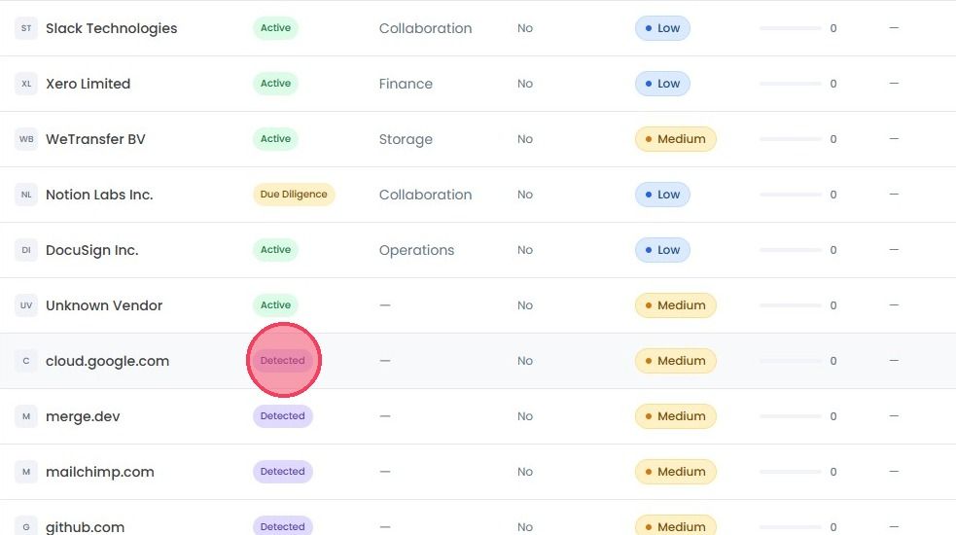Select the Low risk badge for Xero Limited
This screenshot has height=535, width=956.
[x=662, y=84]
